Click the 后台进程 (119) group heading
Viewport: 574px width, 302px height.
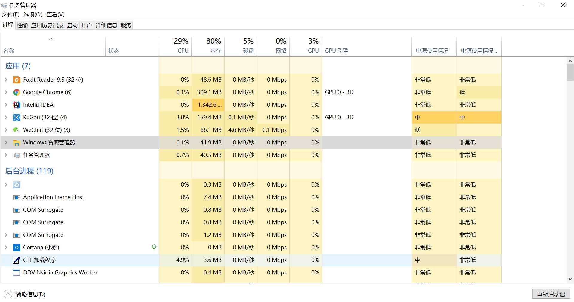point(29,171)
